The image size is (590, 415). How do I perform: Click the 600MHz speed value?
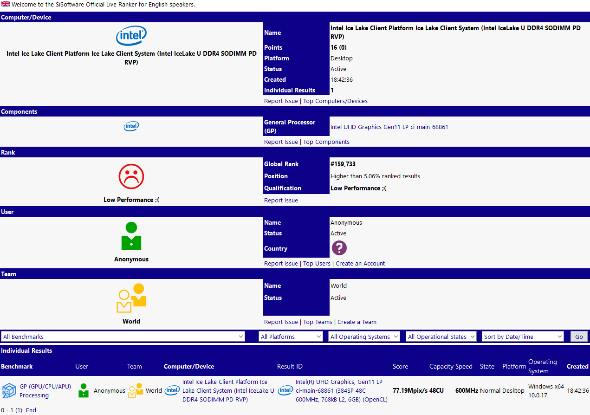click(x=467, y=391)
